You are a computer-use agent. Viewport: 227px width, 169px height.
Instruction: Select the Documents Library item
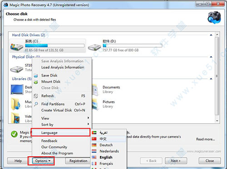[106, 89]
